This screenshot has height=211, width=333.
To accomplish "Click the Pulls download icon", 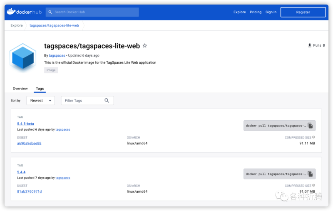I will pyautogui.click(x=310, y=45).
